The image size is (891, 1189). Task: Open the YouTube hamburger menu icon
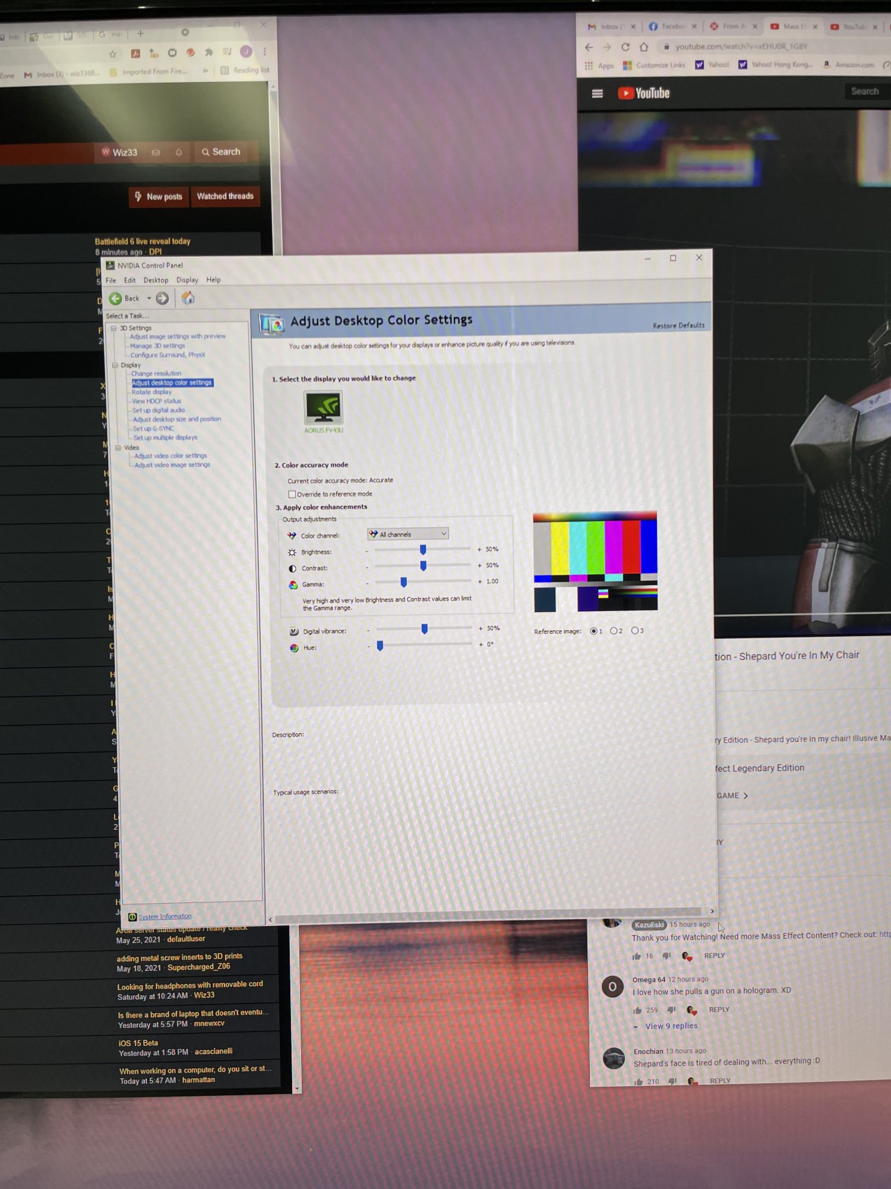(598, 93)
